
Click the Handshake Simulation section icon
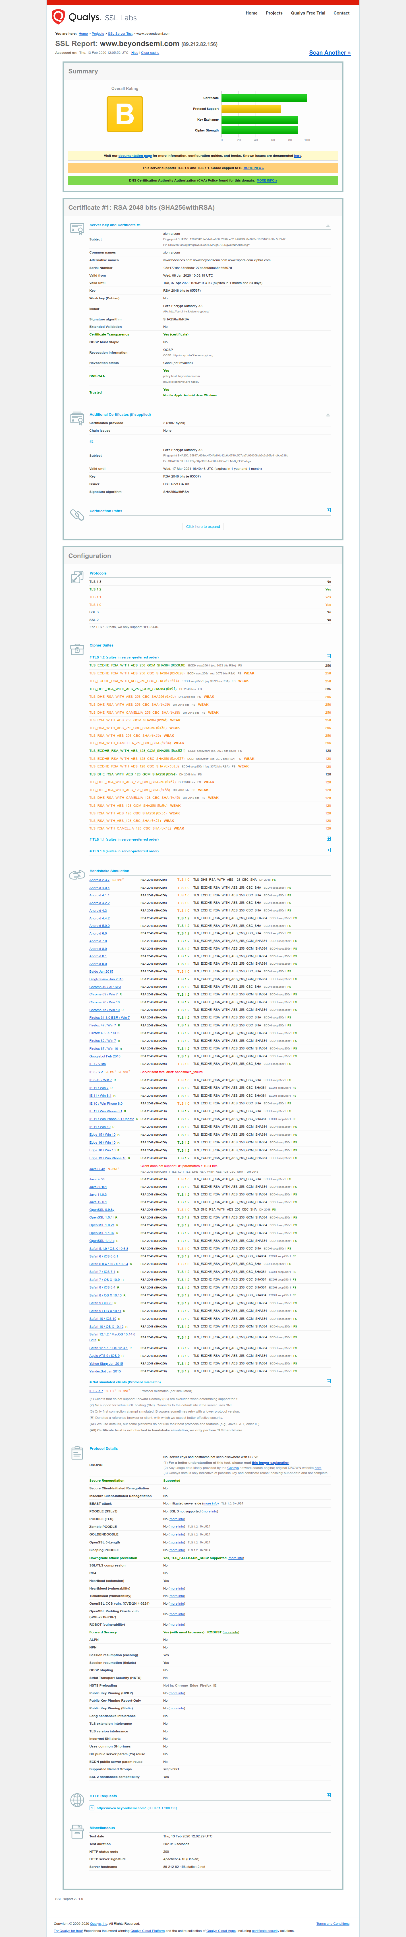point(77,875)
